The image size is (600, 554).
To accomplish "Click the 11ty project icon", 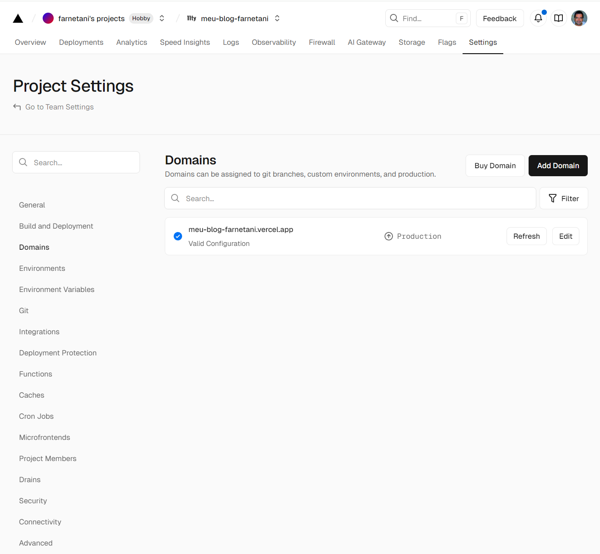I will coord(191,18).
